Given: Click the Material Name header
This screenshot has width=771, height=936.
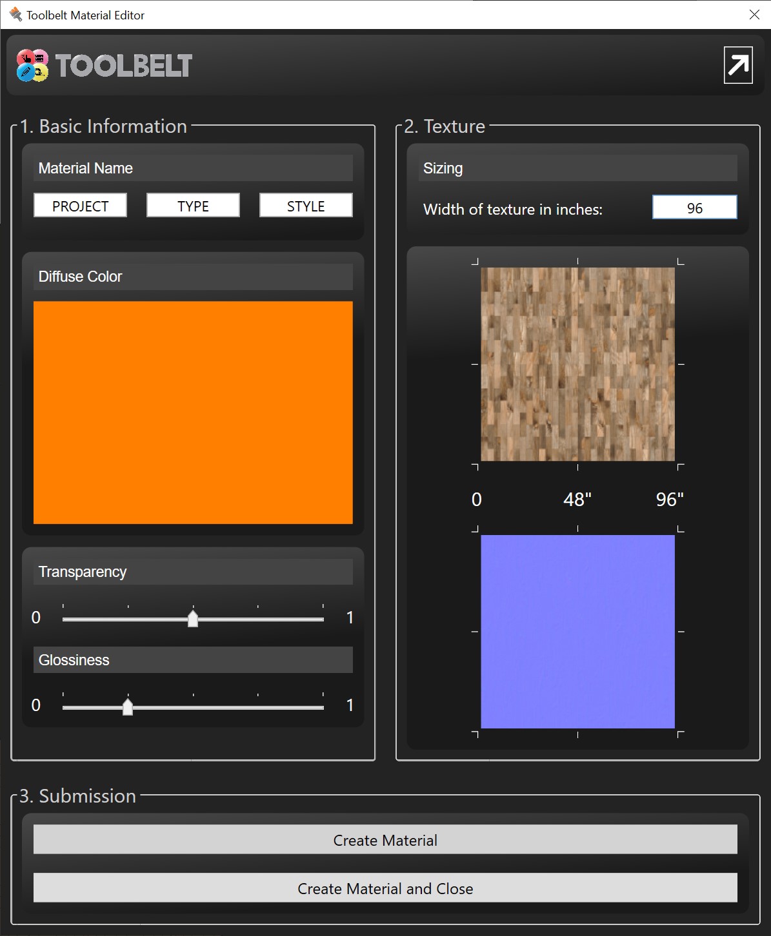Looking at the screenshot, I should coord(193,168).
